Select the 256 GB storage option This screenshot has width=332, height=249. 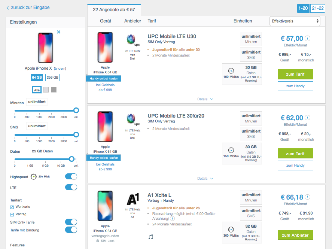(x=52, y=78)
